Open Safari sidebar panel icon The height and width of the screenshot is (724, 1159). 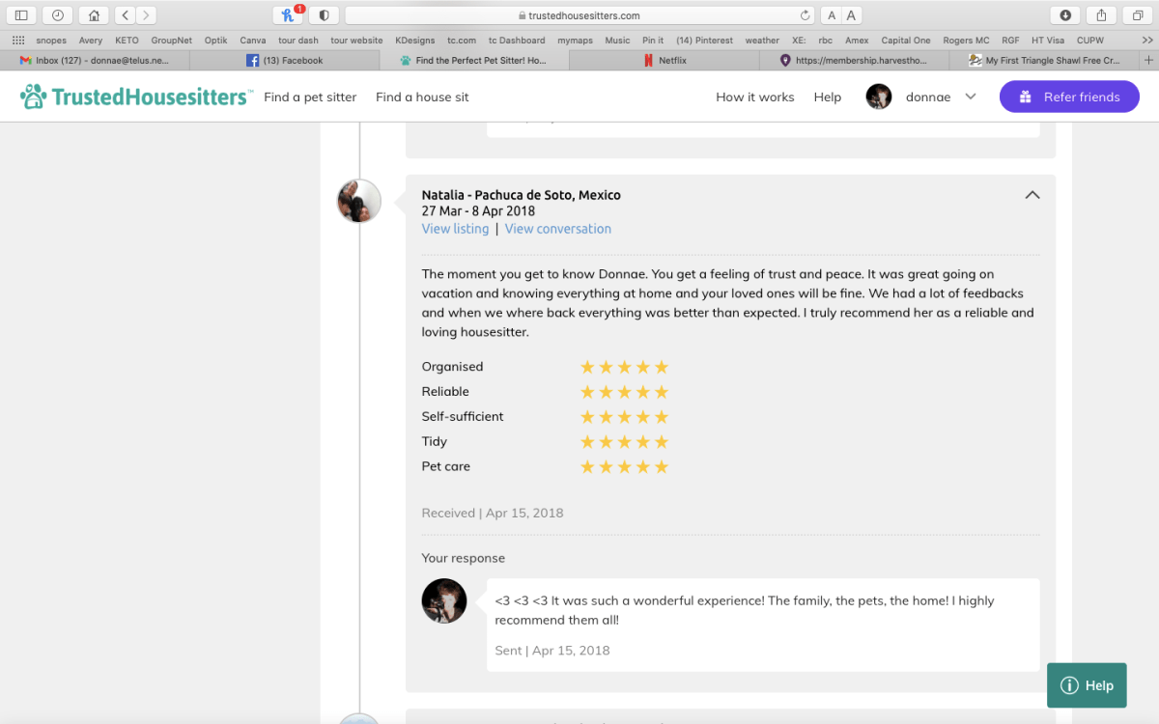tap(21, 15)
